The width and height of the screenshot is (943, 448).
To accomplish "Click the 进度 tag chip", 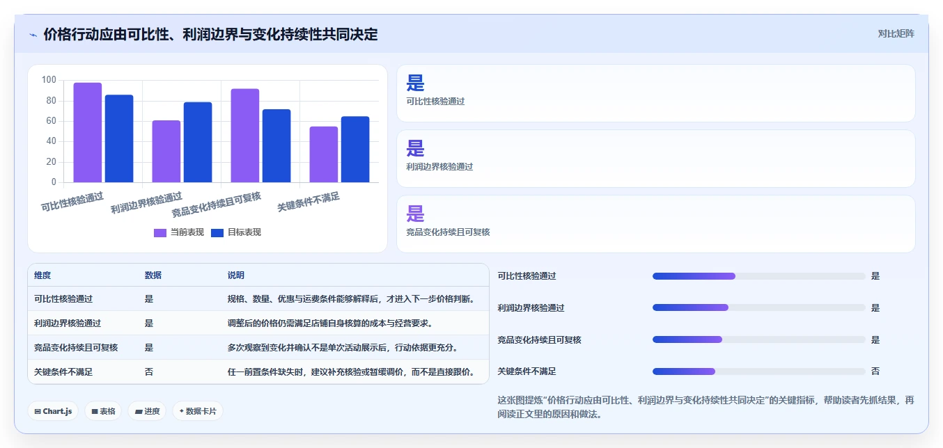I will click(x=147, y=411).
